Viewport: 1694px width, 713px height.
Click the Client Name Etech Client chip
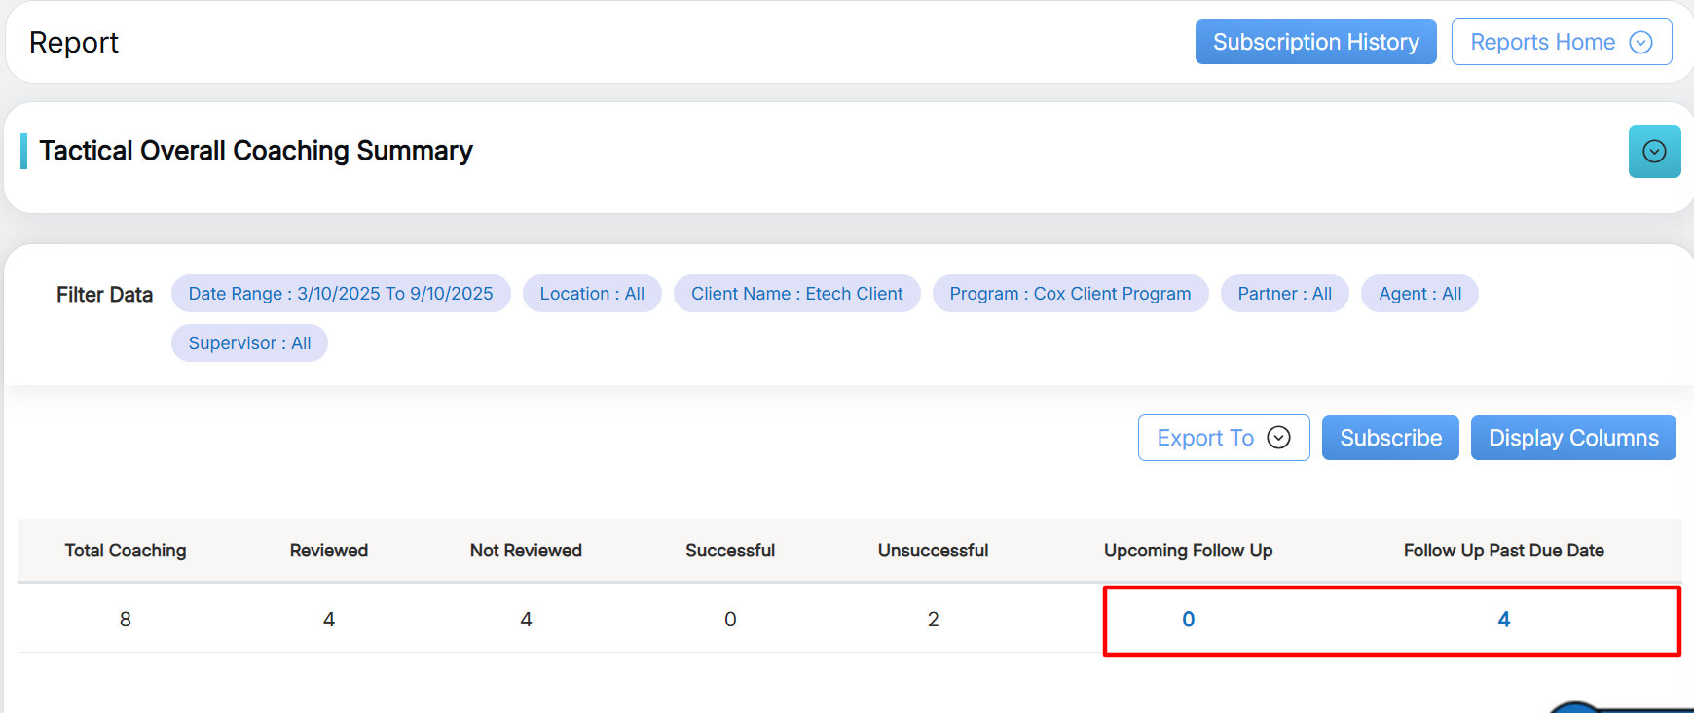[796, 294]
